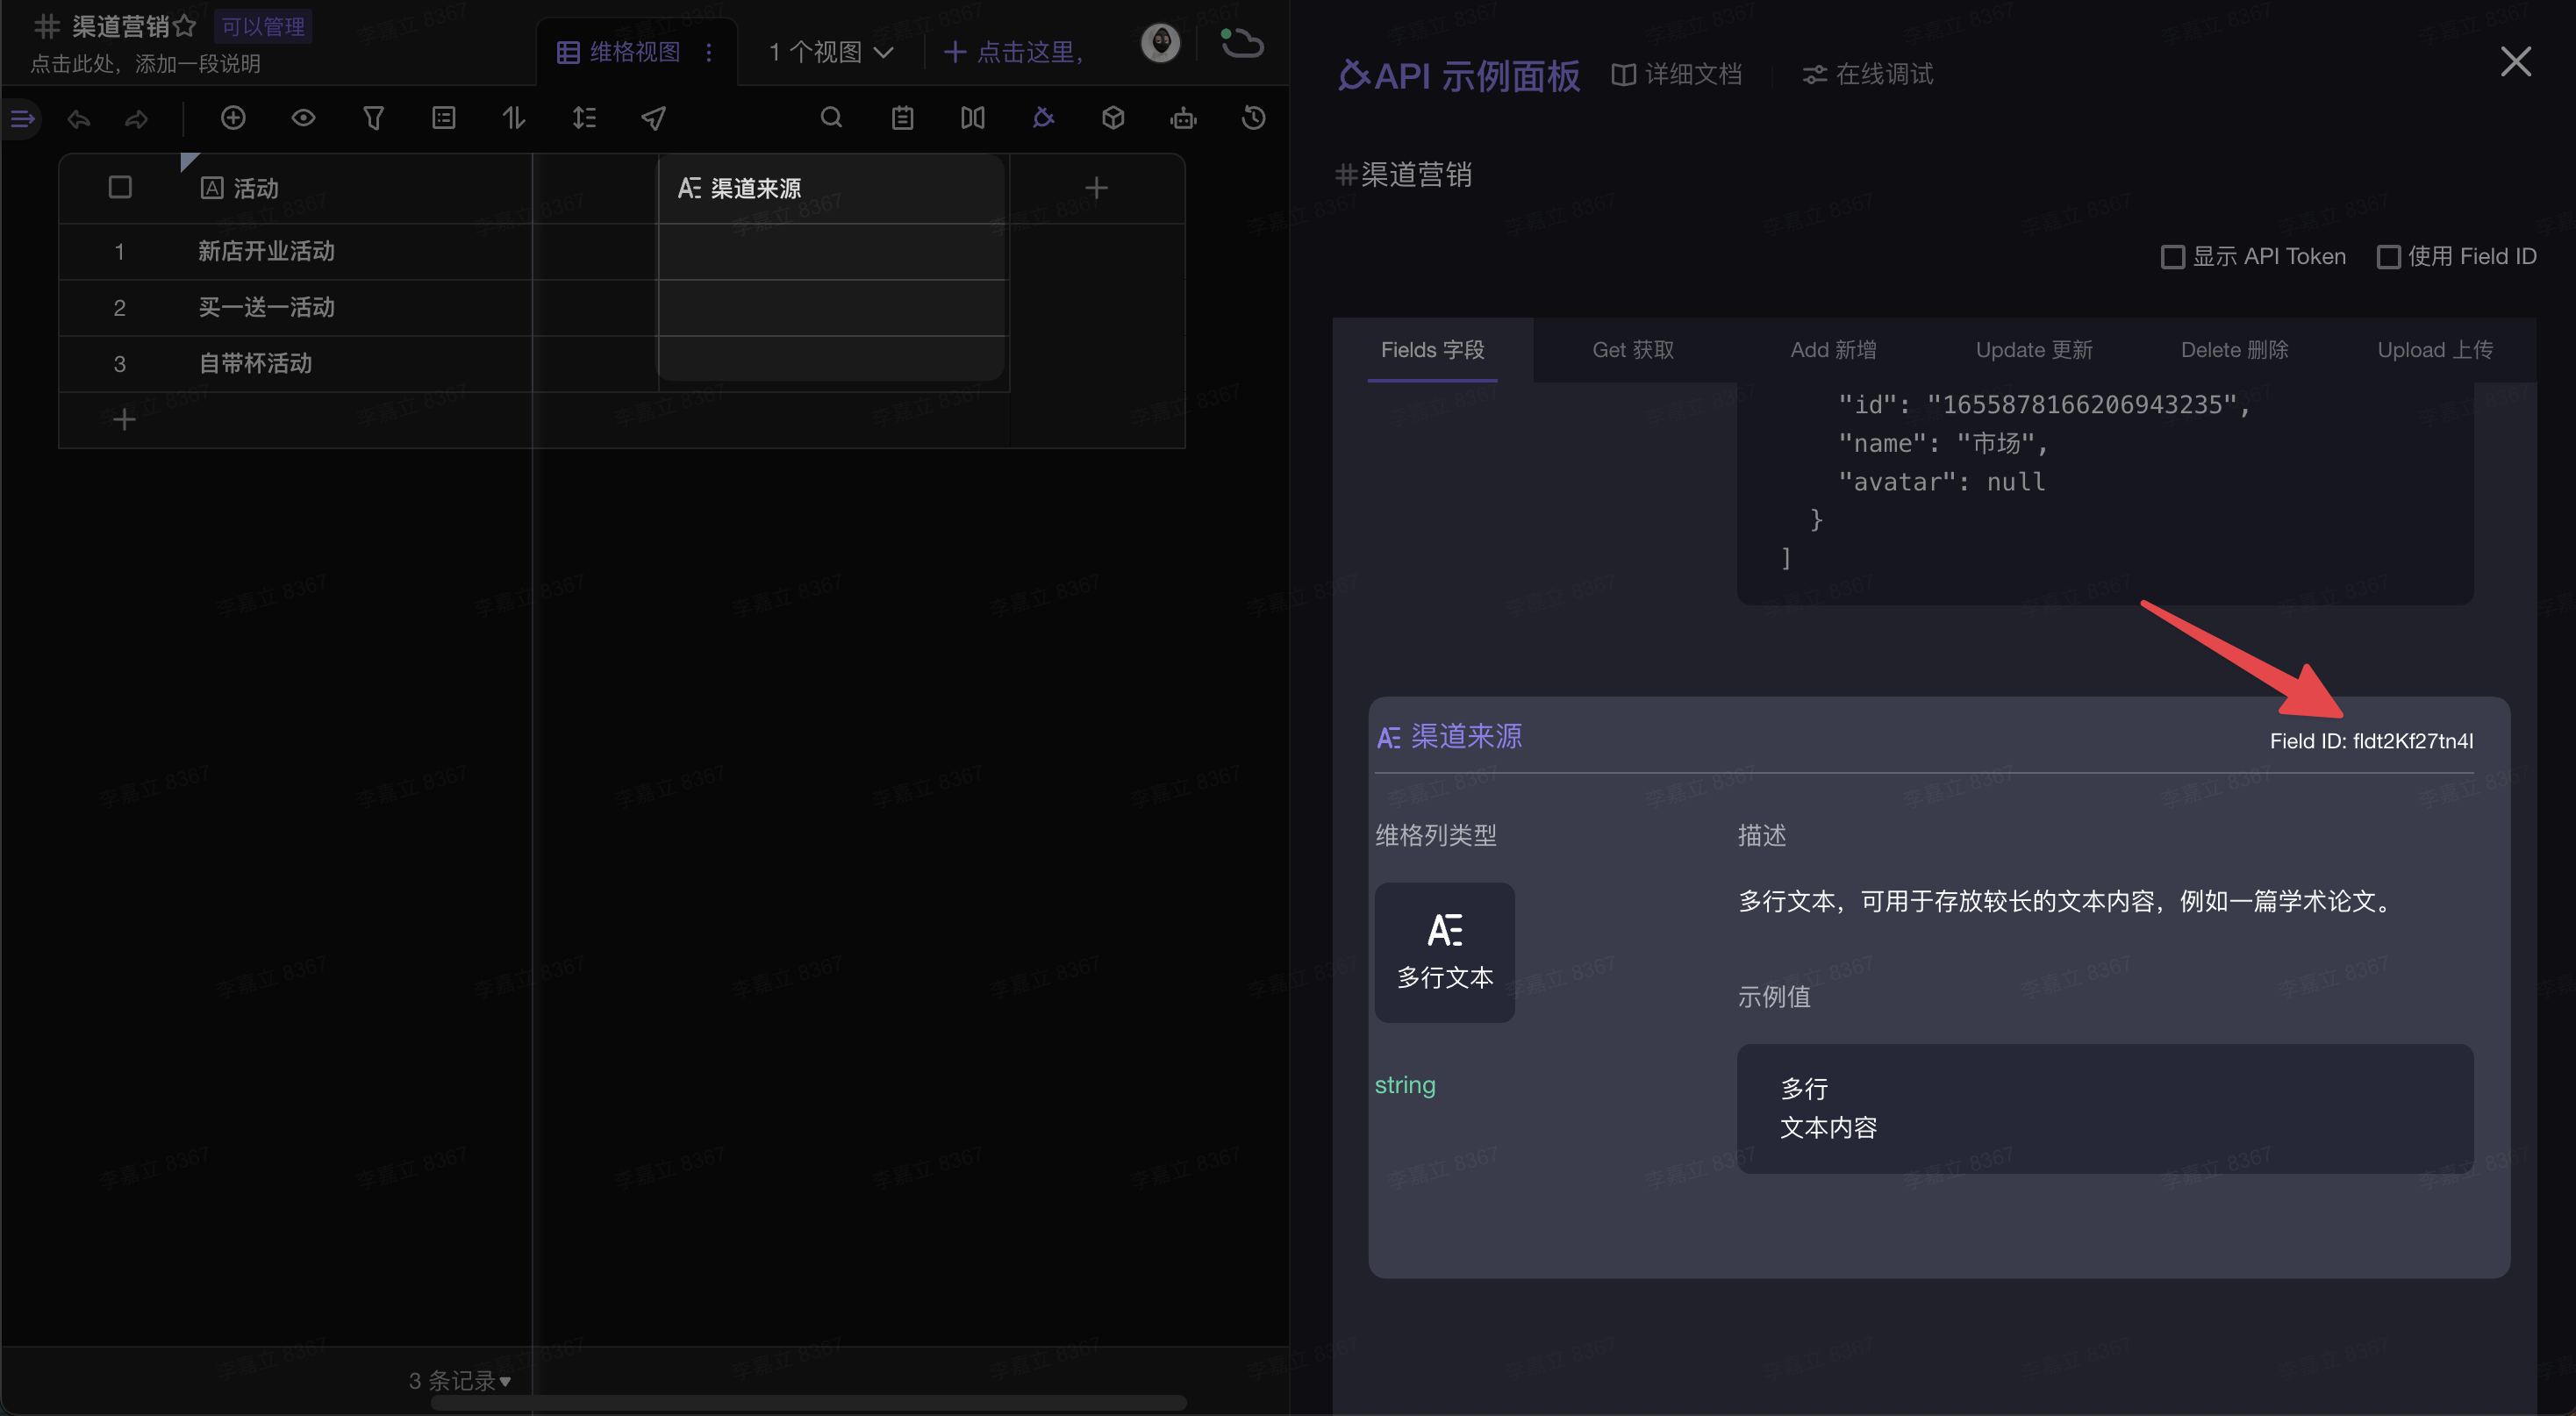The height and width of the screenshot is (1416, 2576).
Task: Click the filter funnel icon in toolbar
Action: tap(373, 118)
